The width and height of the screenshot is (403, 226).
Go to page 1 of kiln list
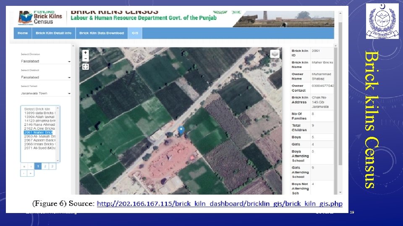click(x=38, y=166)
